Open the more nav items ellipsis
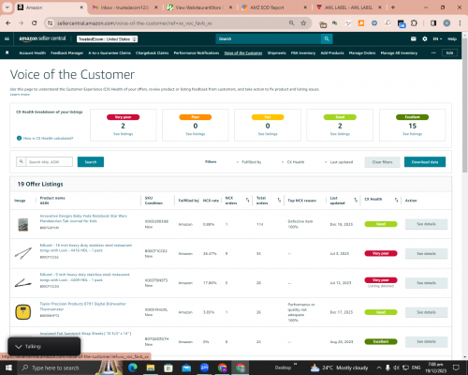The width and height of the screenshot is (468, 375). click(x=433, y=52)
